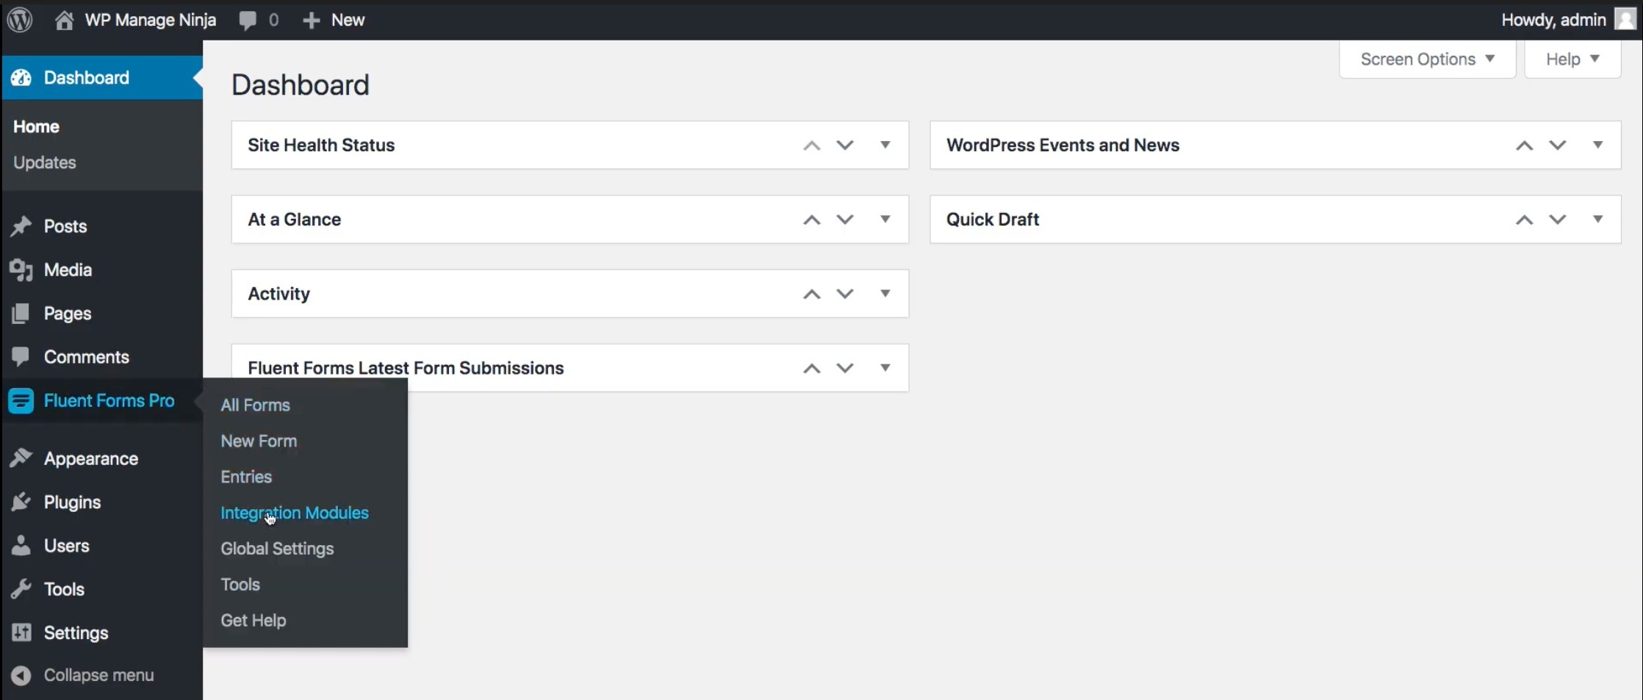The width and height of the screenshot is (1643, 700).
Task: Open the comments bubble icon in admin bar
Action: click(x=248, y=21)
